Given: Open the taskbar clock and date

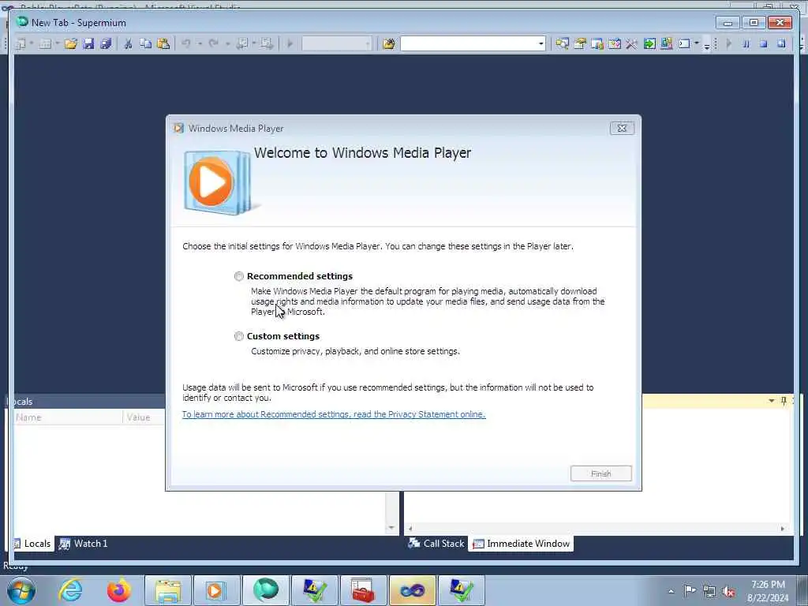Looking at the screenshot, I should pyautogui.click(x=768, y=591).
